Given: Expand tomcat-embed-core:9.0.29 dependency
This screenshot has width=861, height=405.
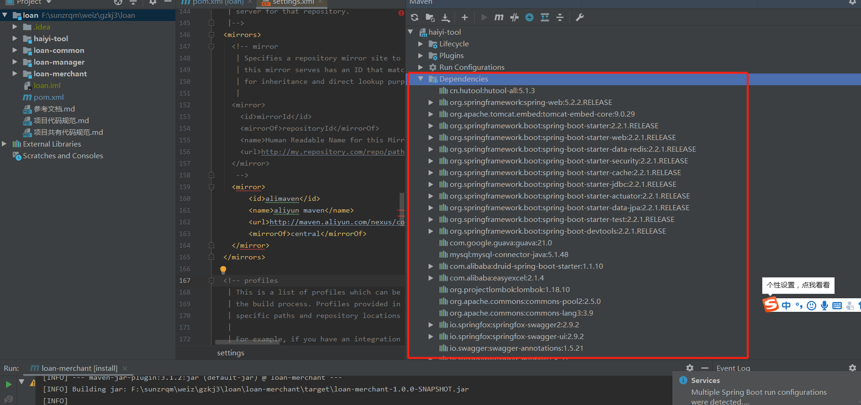Looking at the screenshot, I should [430, 114].
